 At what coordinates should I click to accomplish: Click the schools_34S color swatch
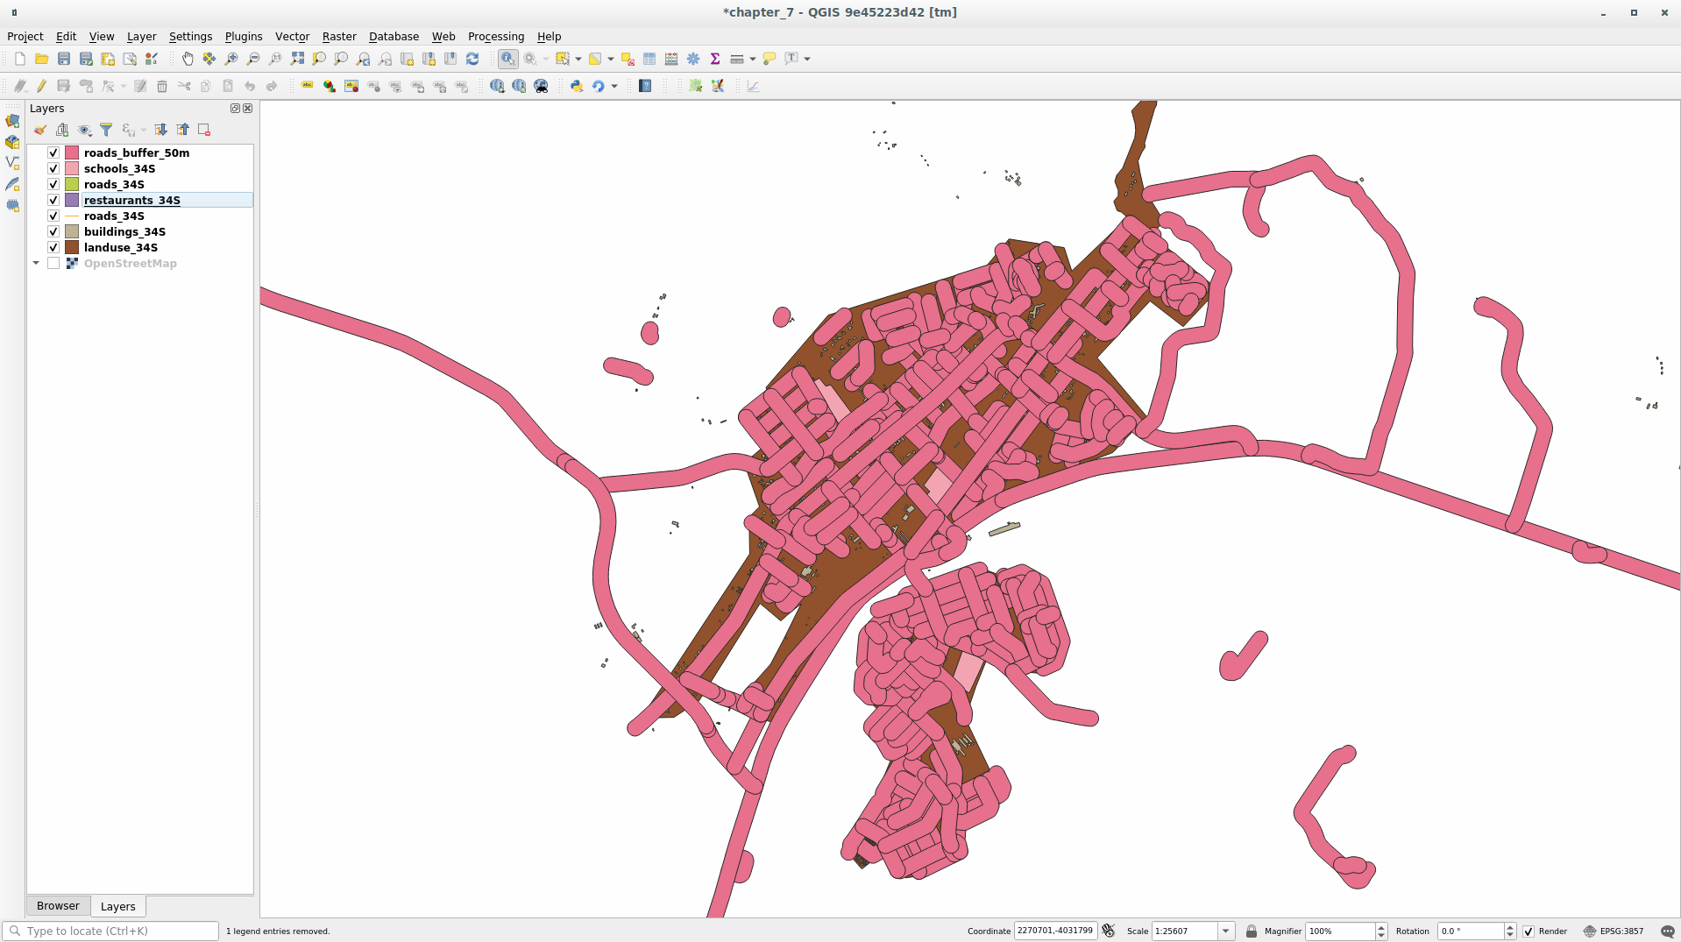pos(72,168)
